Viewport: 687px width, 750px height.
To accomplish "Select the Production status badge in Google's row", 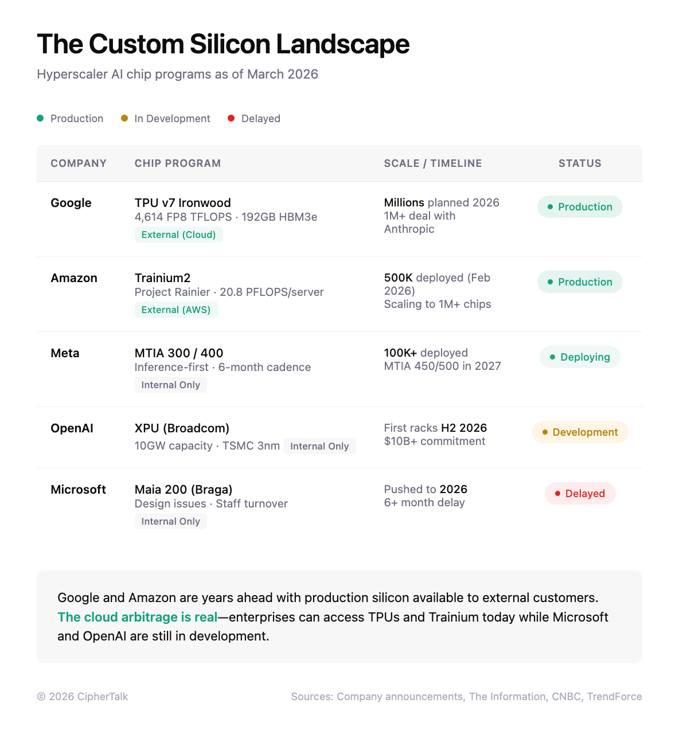I will coord(580,207).
